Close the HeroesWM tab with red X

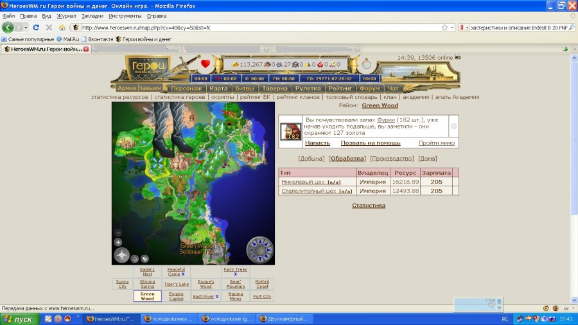(86, 49)
